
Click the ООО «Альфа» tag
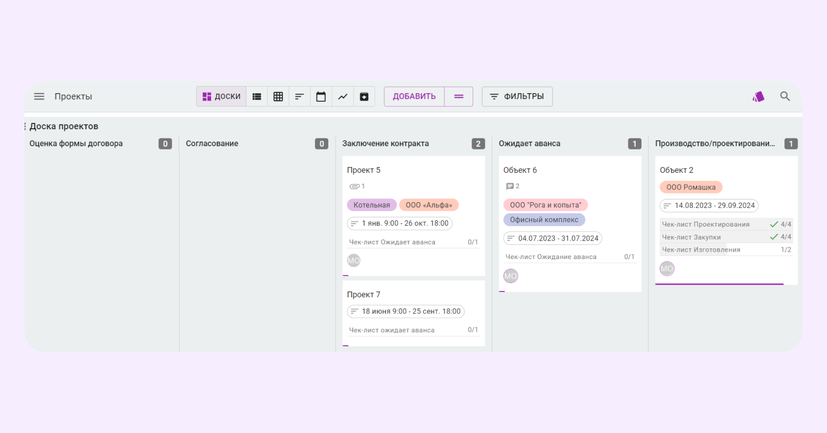(429, 205)
